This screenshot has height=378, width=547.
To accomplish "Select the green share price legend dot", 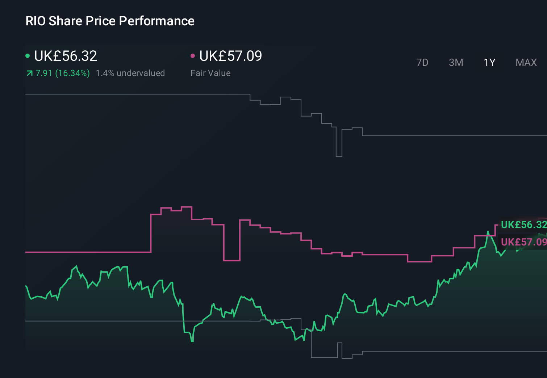I will (x=28, y=55).
